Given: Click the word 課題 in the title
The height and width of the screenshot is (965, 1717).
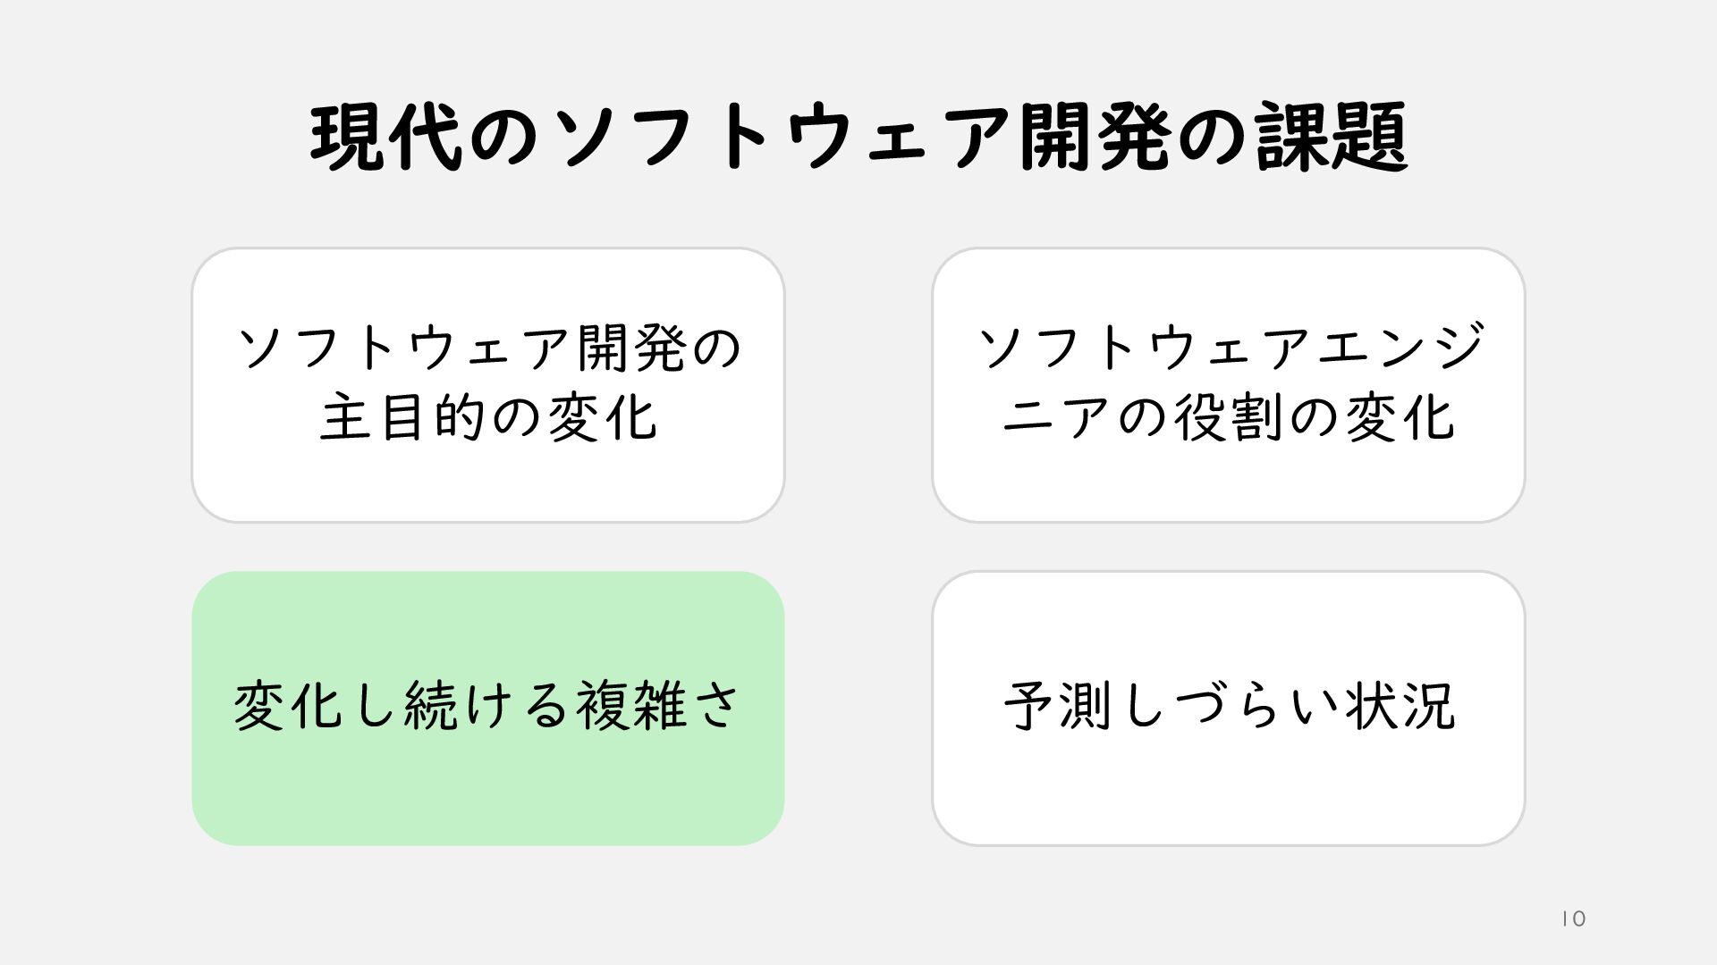Looking at the screenshot, I should (1332, 138).
